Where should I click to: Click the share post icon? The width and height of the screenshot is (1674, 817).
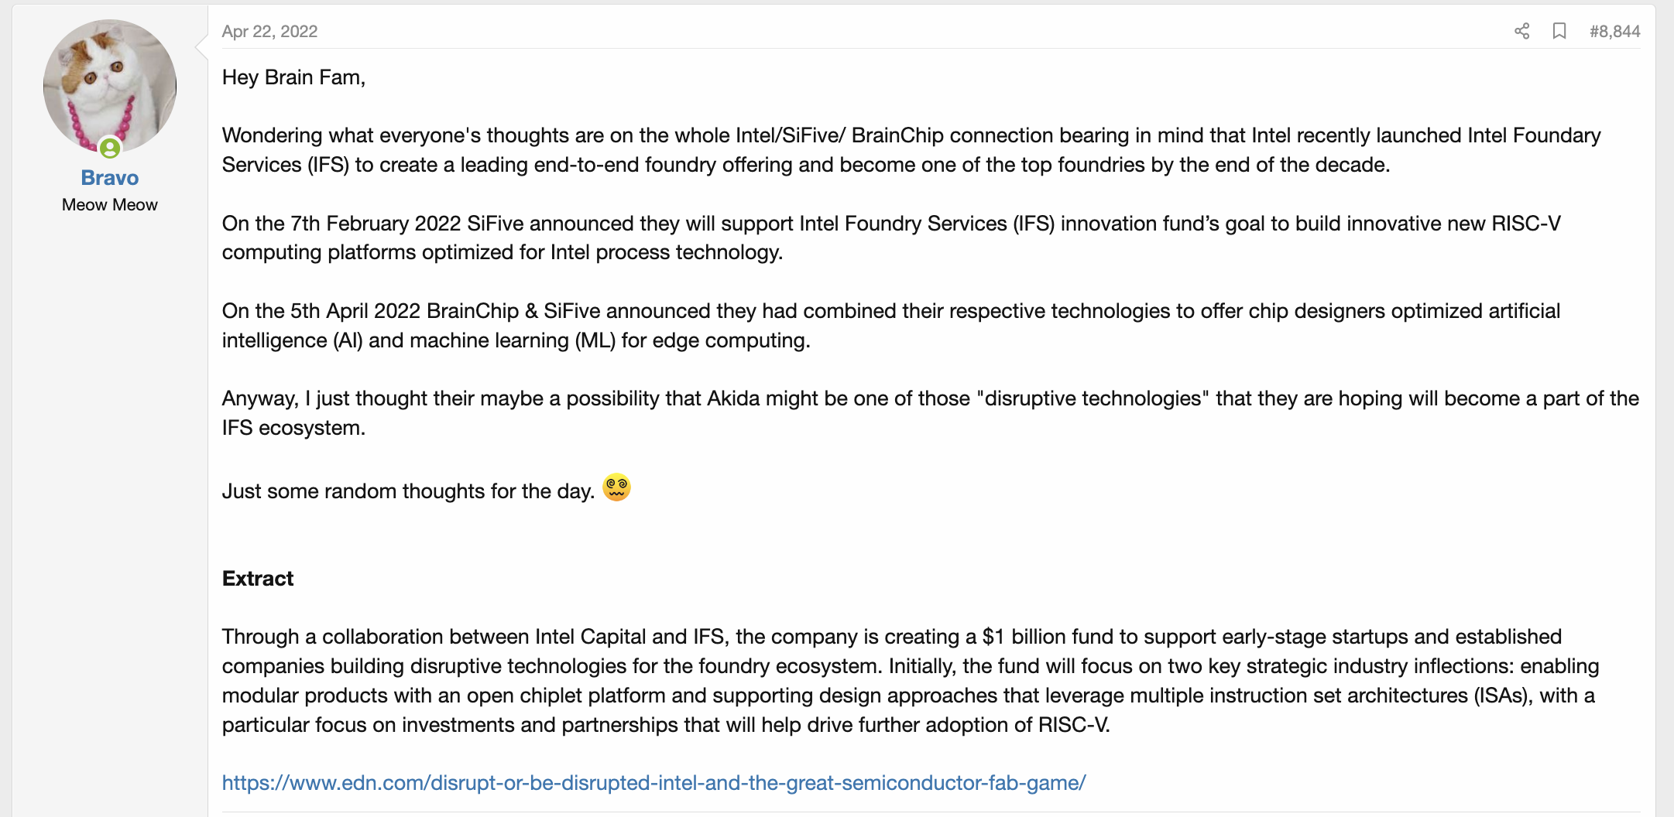pos(1521,31)
